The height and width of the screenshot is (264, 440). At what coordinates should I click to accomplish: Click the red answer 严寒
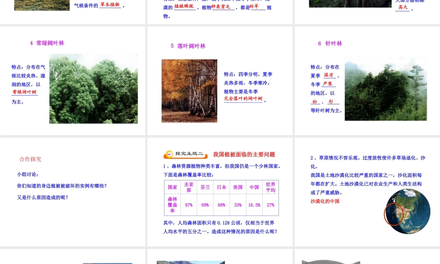(x=327, y=84)
